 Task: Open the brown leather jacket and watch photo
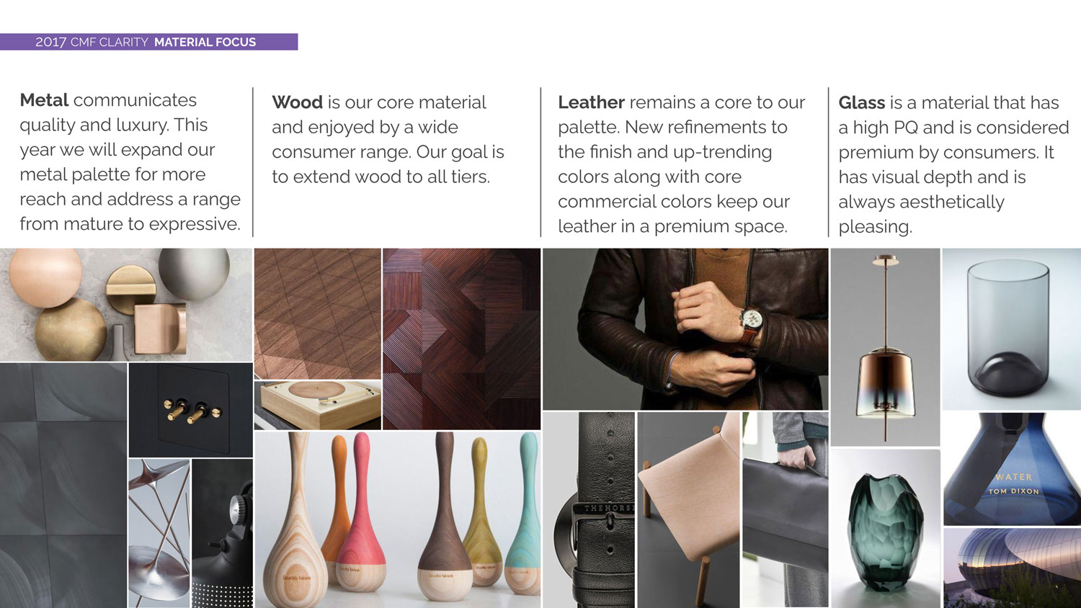tap(685, 329)
